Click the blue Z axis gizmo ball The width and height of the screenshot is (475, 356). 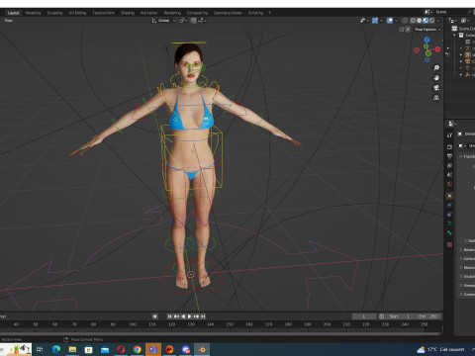point(427,40)
